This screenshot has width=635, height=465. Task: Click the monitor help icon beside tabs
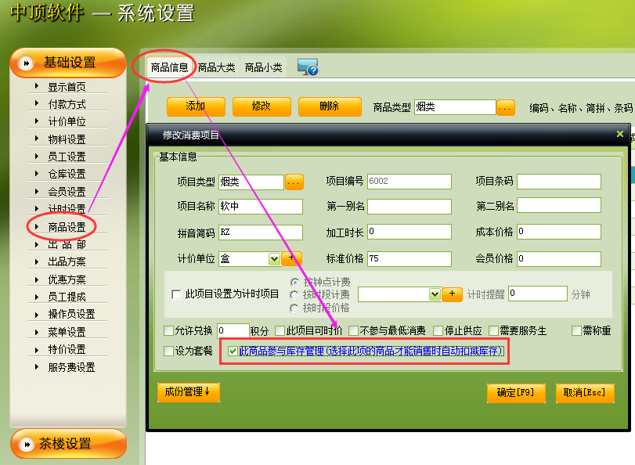pos(307,67)
